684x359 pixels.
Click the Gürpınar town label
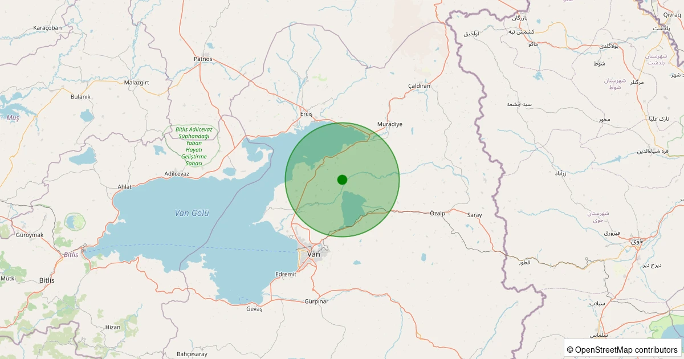[316, 301]
